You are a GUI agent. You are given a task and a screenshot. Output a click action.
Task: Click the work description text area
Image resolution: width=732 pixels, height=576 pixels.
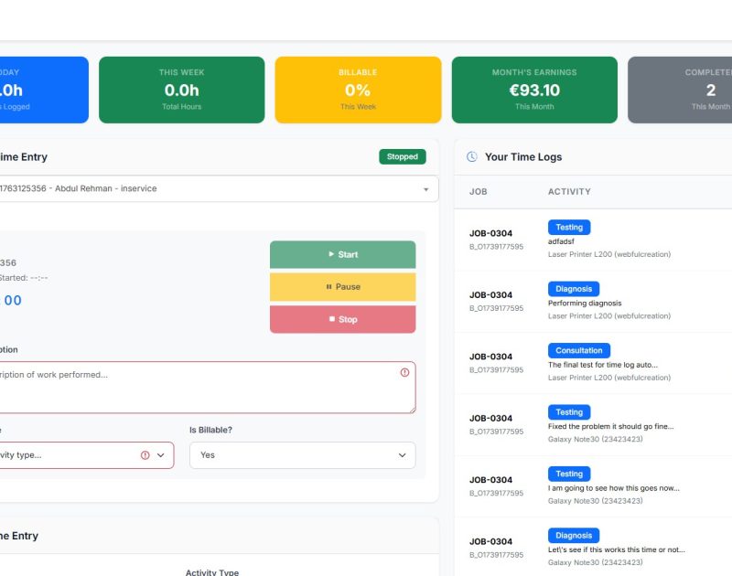pos(183,388)
